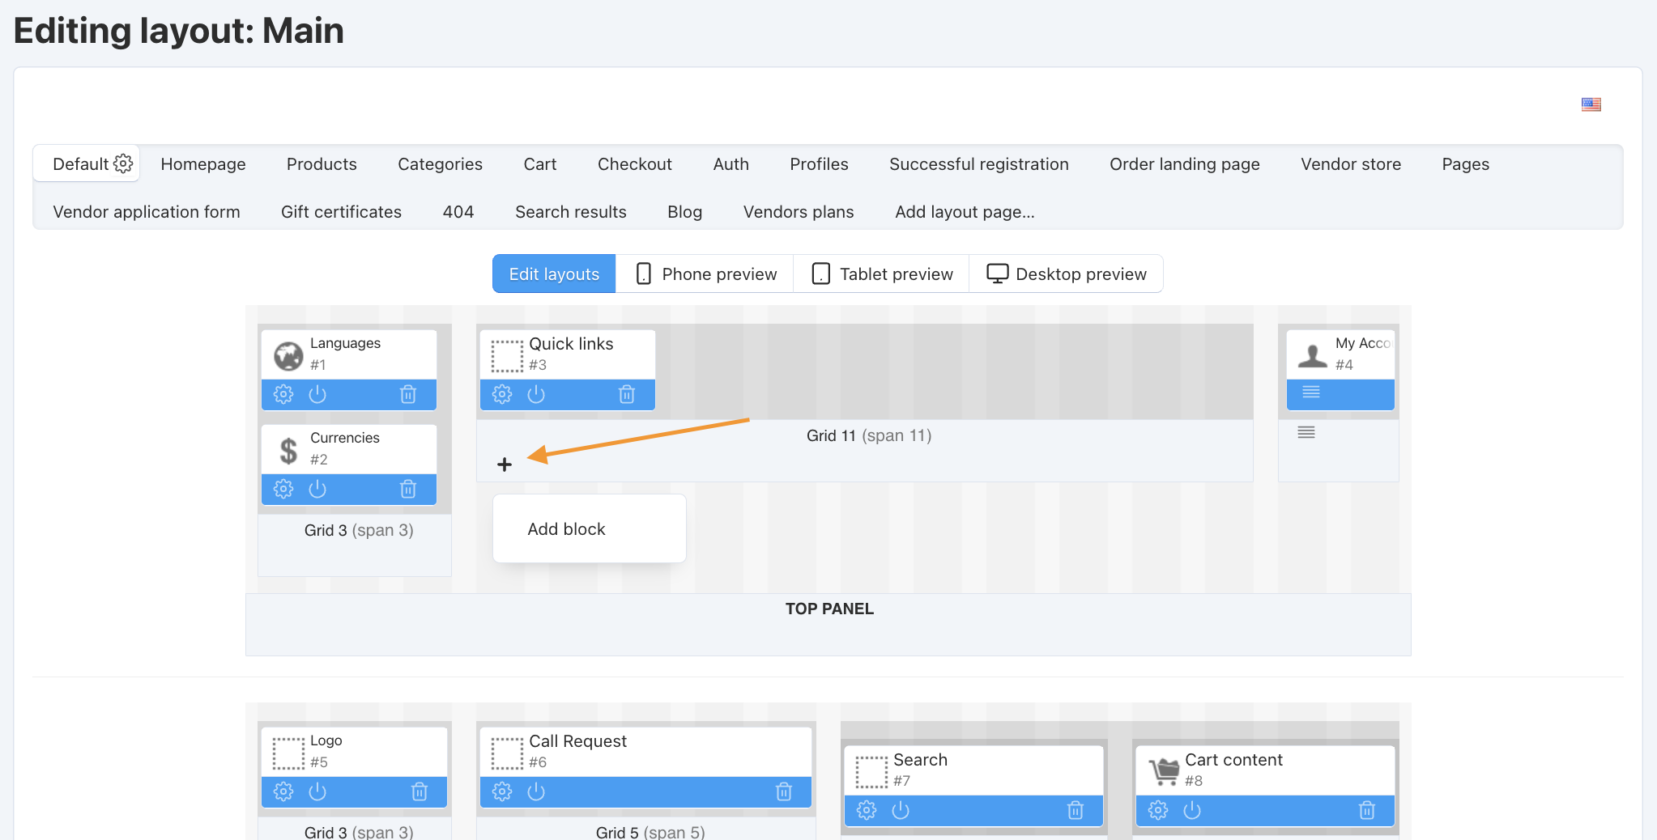
Task: Switch to Phone preview
Action: pos(705,274)
